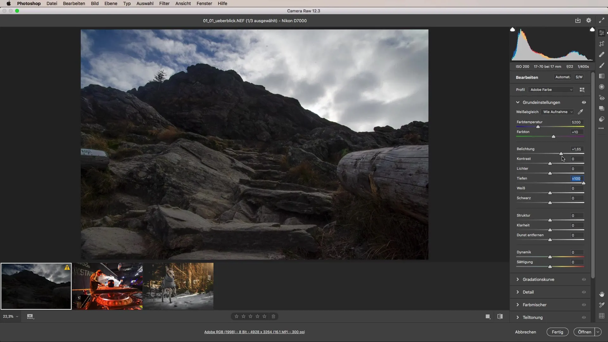This screenshot has width=608, height=342.
Task: Click the Farbtemperatur slider handle
Action: (x=538, y=127)
